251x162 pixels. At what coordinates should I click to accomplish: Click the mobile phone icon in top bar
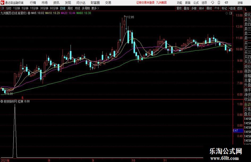(x=219, y=3)
